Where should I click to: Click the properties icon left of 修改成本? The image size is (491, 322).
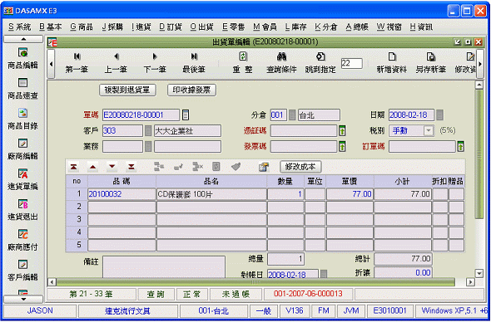[x=264, y=167]
